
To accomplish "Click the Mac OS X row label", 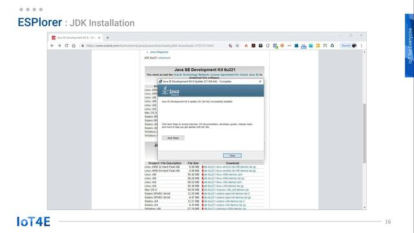I will (151, 190).
